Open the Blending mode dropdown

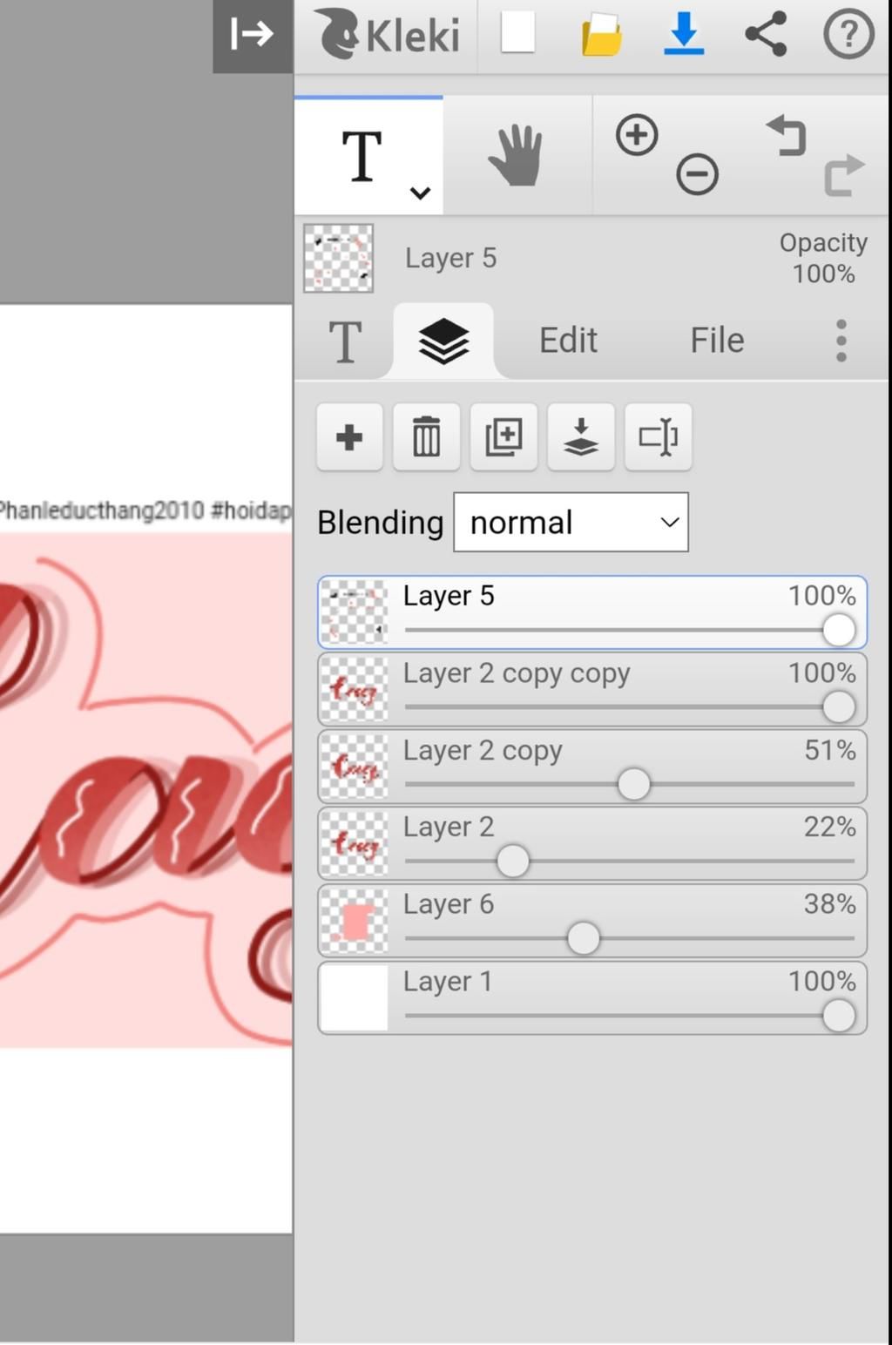pyautogui.click(x=571, y=523)
